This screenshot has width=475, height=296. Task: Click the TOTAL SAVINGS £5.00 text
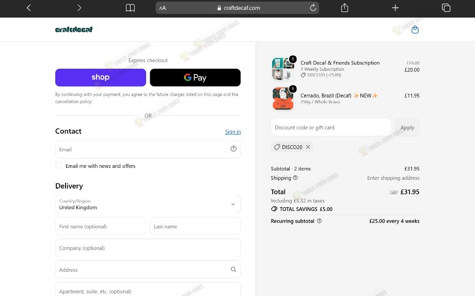tap(306, 209)
